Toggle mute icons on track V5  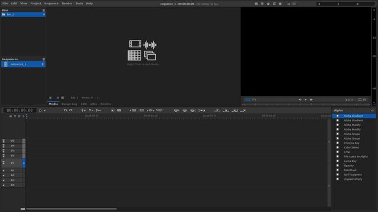point(4,141)
